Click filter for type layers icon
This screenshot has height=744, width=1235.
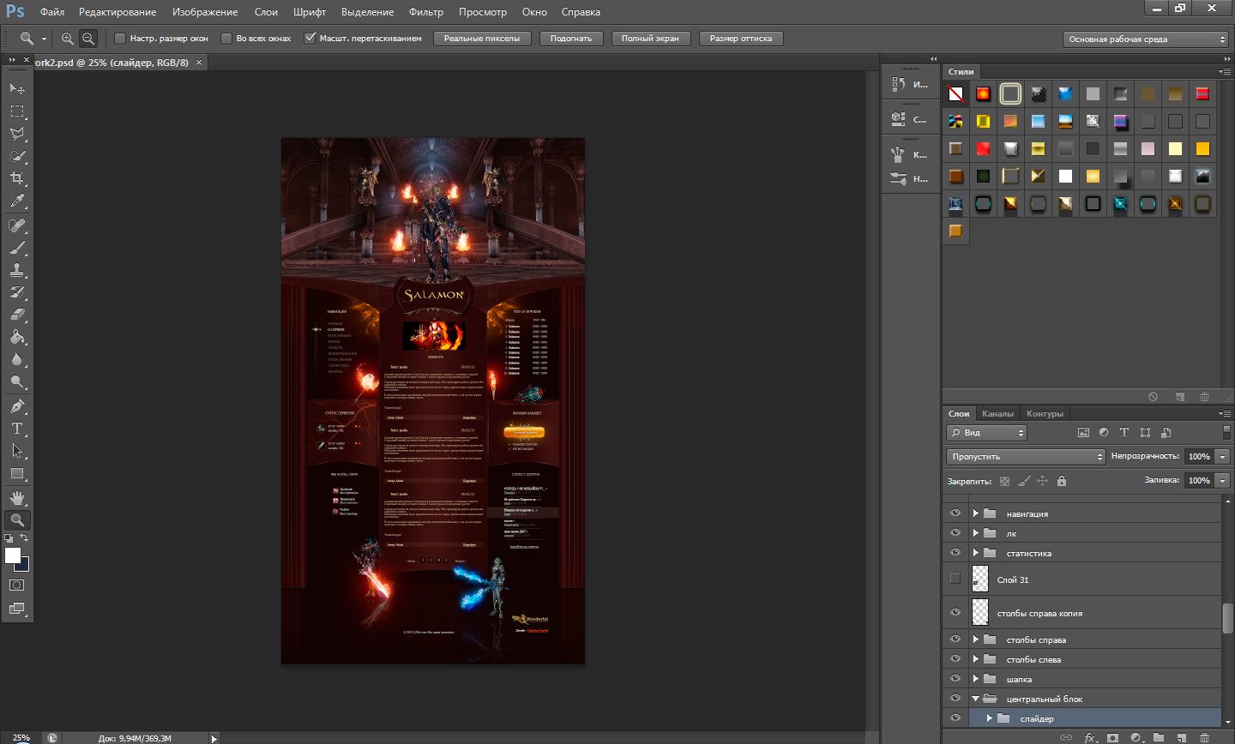coord(1124,433)
